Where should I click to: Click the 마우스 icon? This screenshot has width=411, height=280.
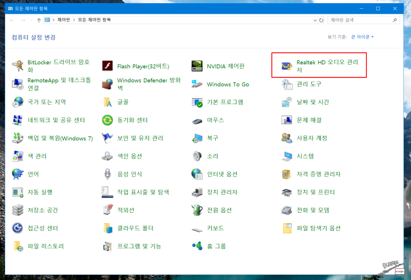pyautogui.click(x=197, y=121)
